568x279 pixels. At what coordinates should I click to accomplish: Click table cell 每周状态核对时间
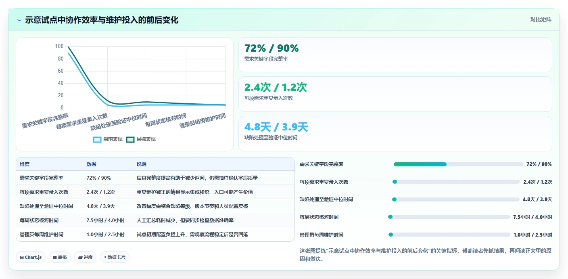pos(39,220)
